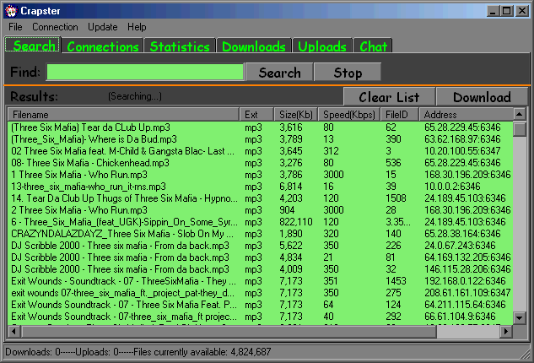Click address 10.0.0.2:6346
This screenshot has height=363, width=534.
click(x=452, y=187)
